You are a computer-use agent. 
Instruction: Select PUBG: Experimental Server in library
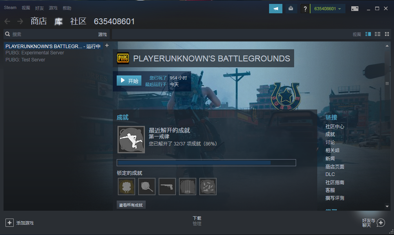(35, 53)
